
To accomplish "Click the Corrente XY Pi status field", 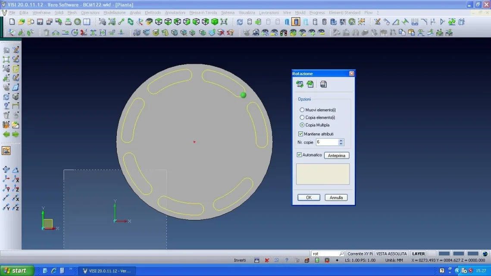I will click(360, 254).
